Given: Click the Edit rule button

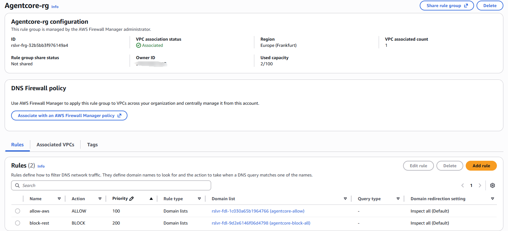Looking at the screenshot, I should coord(418,166).
